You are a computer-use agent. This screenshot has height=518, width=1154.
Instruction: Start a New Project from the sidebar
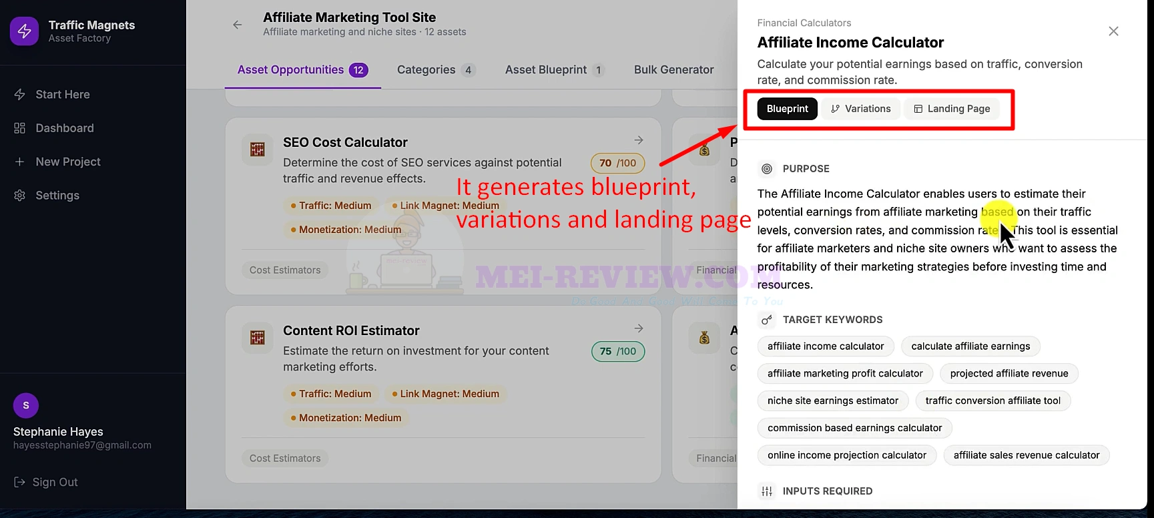tap(57, 162)
